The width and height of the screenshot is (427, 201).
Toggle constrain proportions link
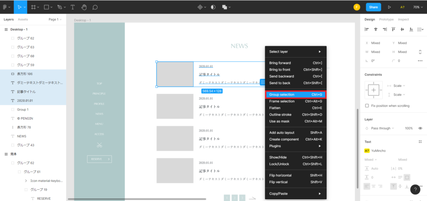point(420,52)
